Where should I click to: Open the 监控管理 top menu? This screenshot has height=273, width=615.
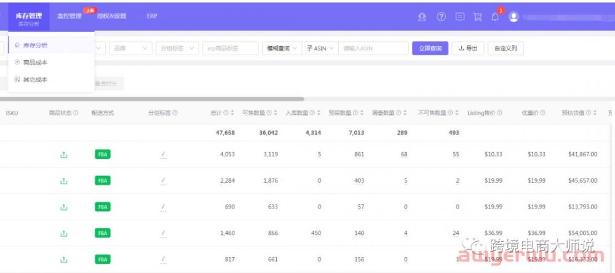click(69, 16)
